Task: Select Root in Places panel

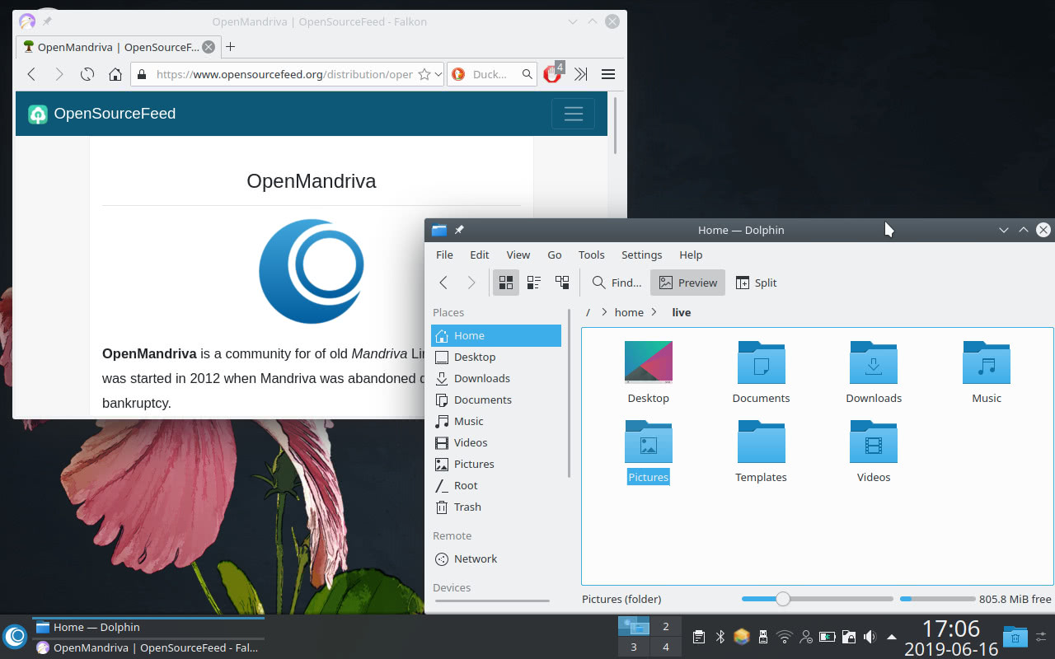Action: point(496,485)
